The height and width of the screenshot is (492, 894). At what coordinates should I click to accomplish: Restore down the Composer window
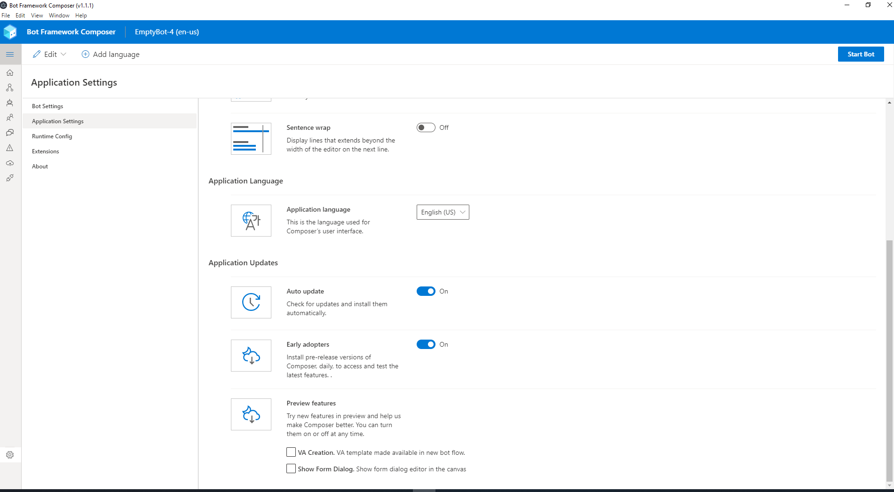[x=868, y=5]
